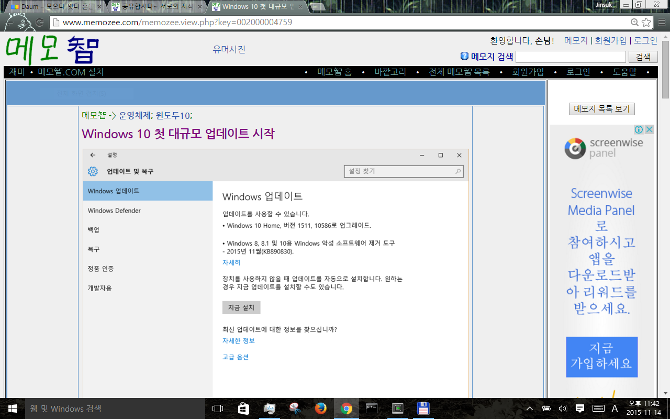Close the ad with the X icon
Viewport: 670px width, 419px height.
point(649,129)
